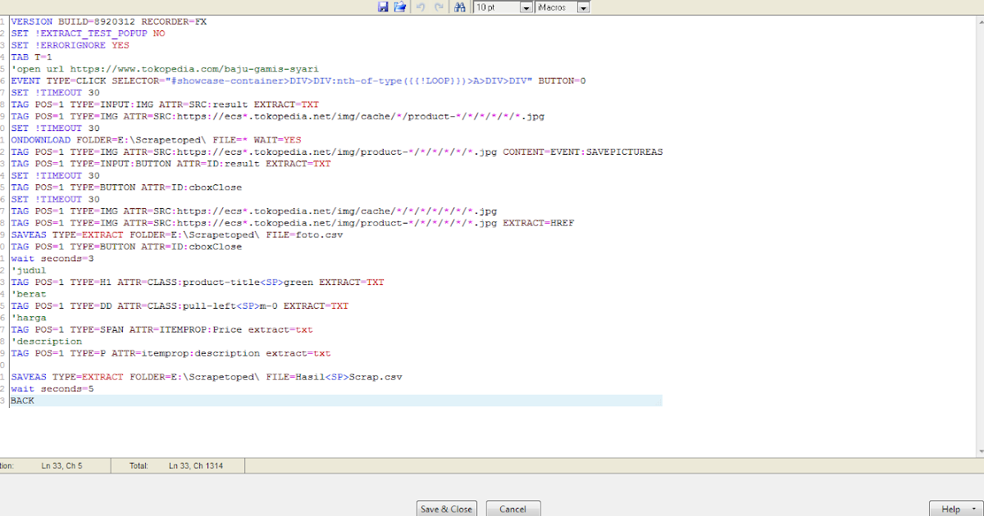Click the scrollbar up arrow in the editor
The image size is (984, 516).
977,21
